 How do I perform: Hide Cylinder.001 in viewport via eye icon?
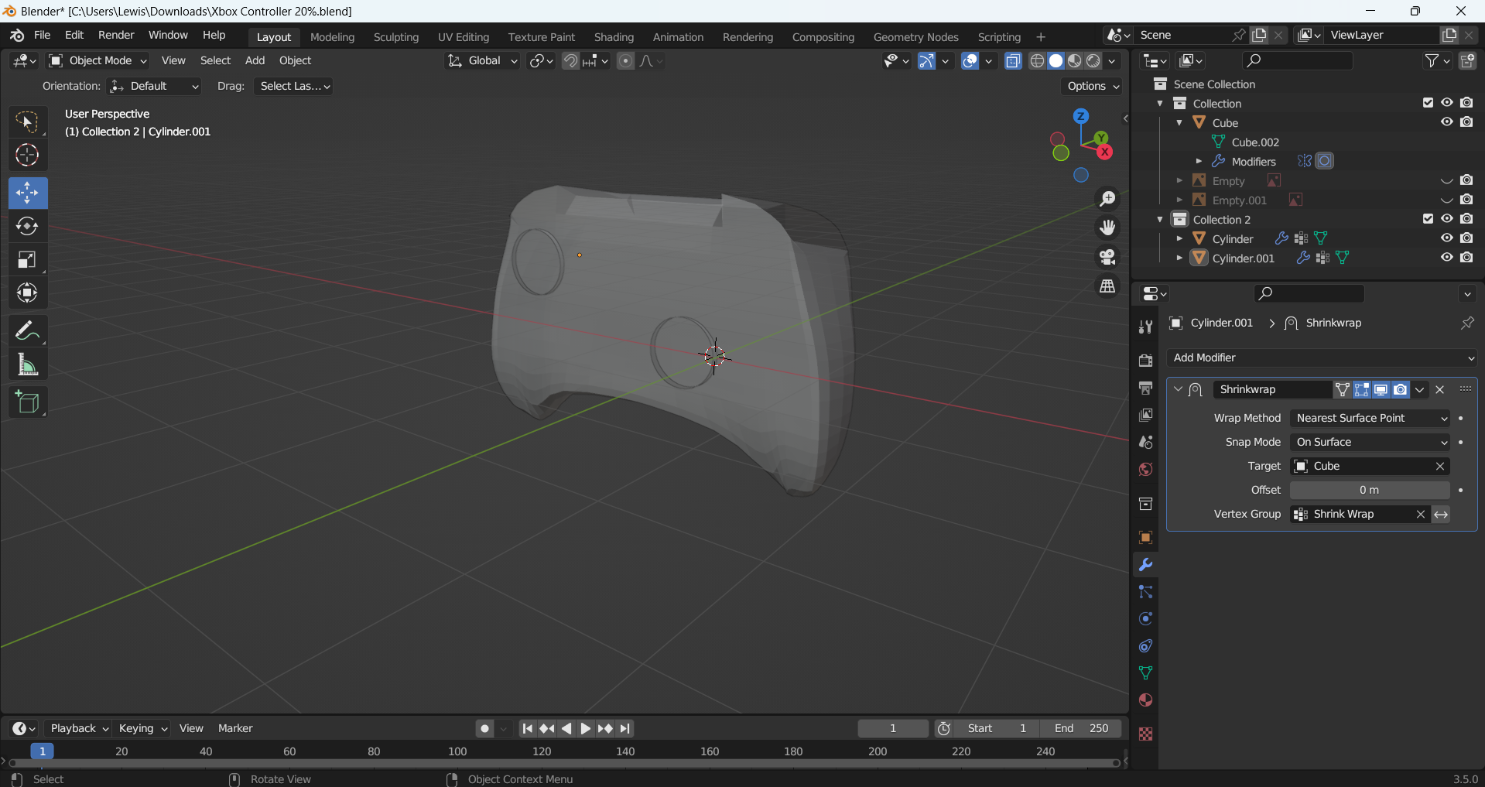click(x=1446, y=258)
